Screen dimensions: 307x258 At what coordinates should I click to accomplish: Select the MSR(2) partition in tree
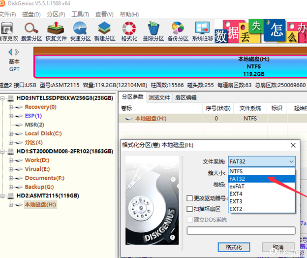coord(34,125)
